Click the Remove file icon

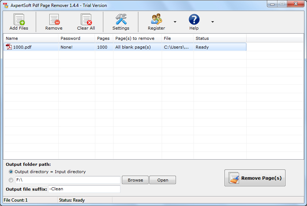click(x=54, y=19)
